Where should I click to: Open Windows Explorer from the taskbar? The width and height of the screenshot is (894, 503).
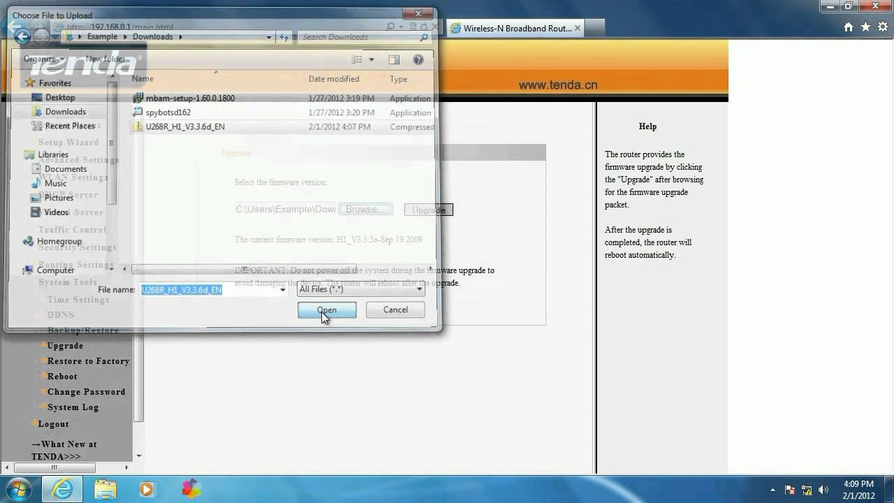(105, 489)
